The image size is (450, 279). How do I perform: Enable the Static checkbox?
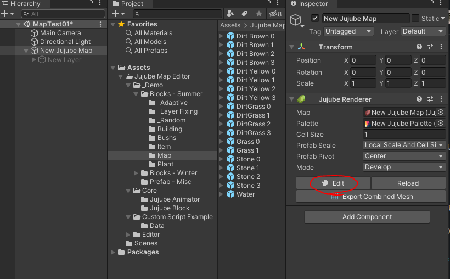(415, 18)
